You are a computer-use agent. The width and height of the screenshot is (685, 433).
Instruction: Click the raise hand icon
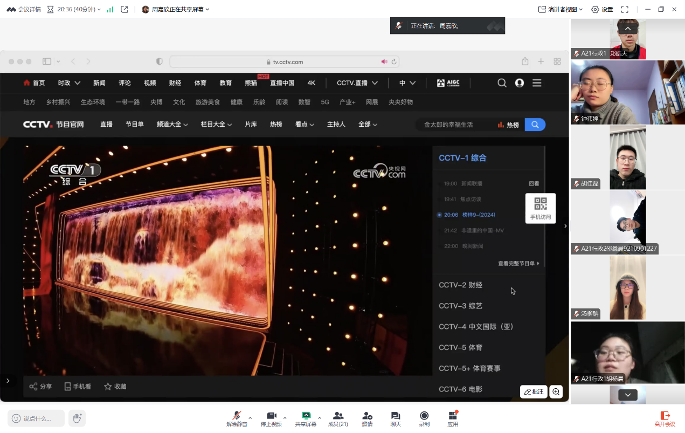(77, 418)
